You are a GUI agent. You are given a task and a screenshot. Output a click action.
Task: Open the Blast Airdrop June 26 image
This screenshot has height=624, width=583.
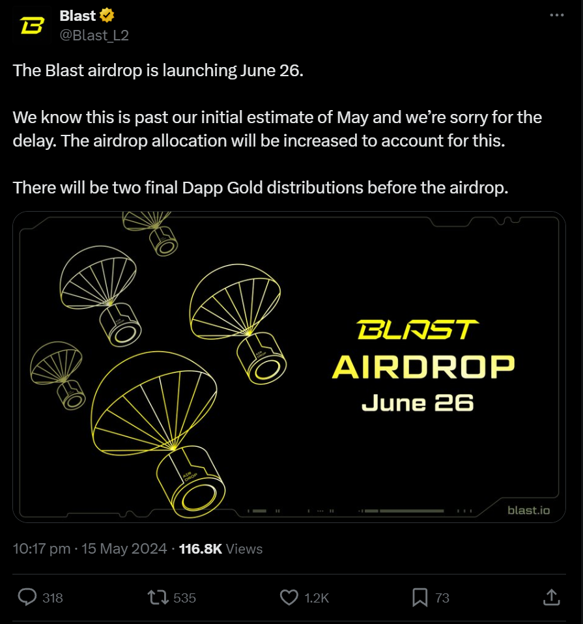pos(289,367)
